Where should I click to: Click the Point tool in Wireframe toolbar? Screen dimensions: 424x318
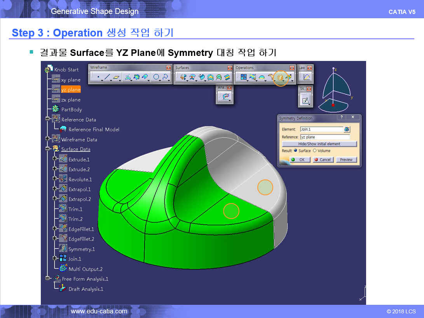98,78
